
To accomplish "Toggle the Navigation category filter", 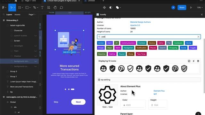I will tap(128, 48).
